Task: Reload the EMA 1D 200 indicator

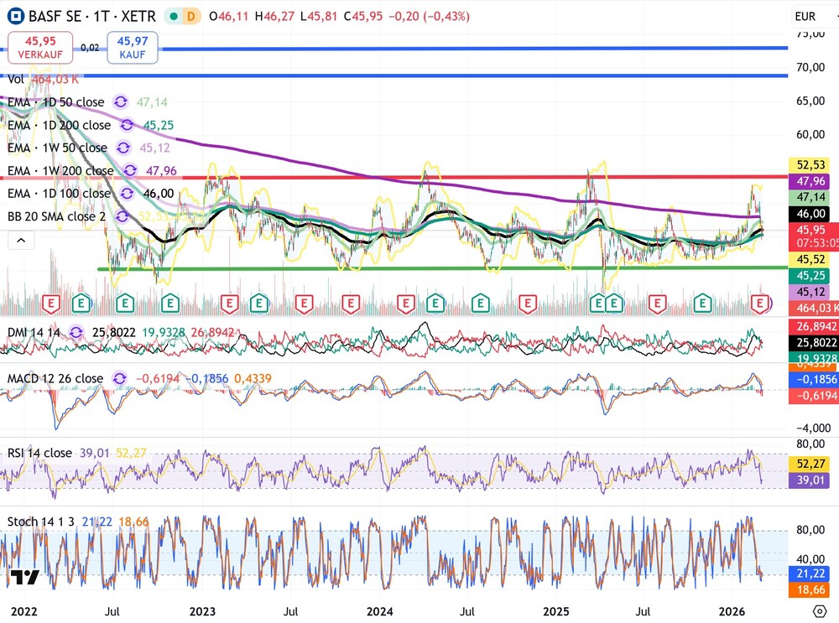Action: coord(127,125)
